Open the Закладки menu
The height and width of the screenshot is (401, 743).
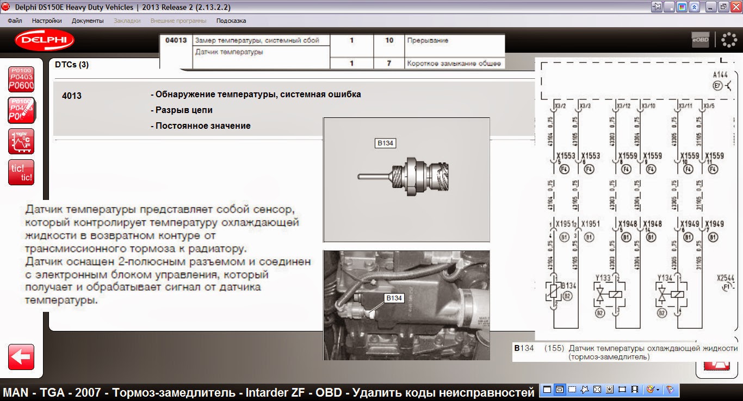click(127, 21)
